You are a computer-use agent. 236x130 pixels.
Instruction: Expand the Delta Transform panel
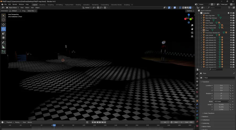click(x=209, y=113)
